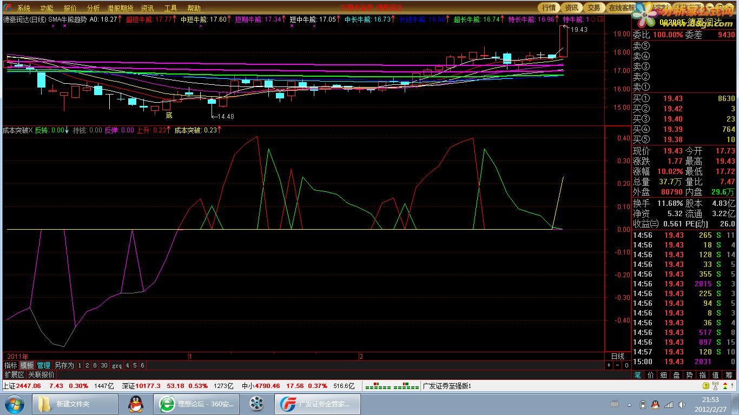Click the yellow upload icon in status bar
The image size is (739, 415).
point(705,386)
